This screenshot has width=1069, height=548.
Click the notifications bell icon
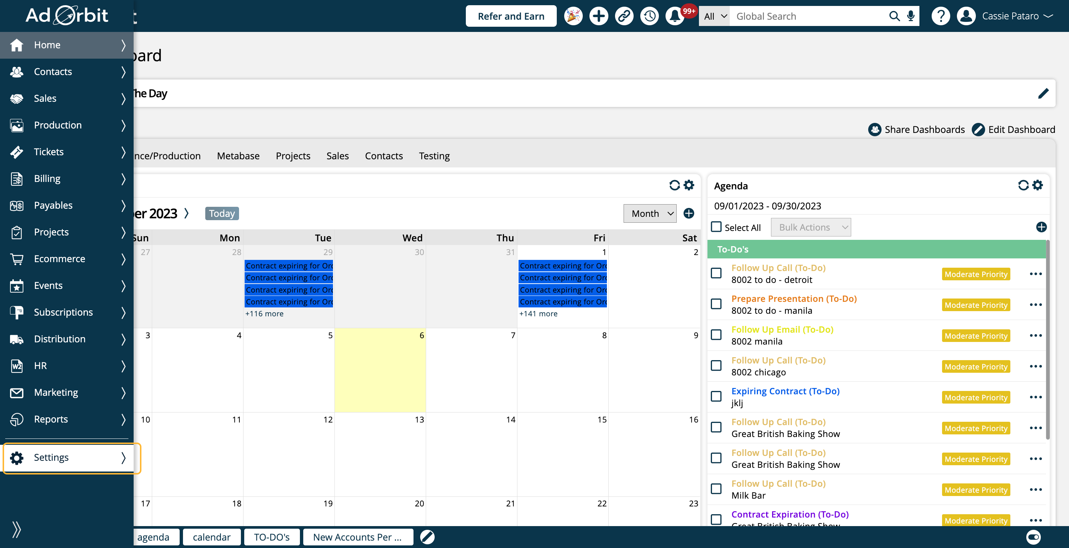(675, 16)
